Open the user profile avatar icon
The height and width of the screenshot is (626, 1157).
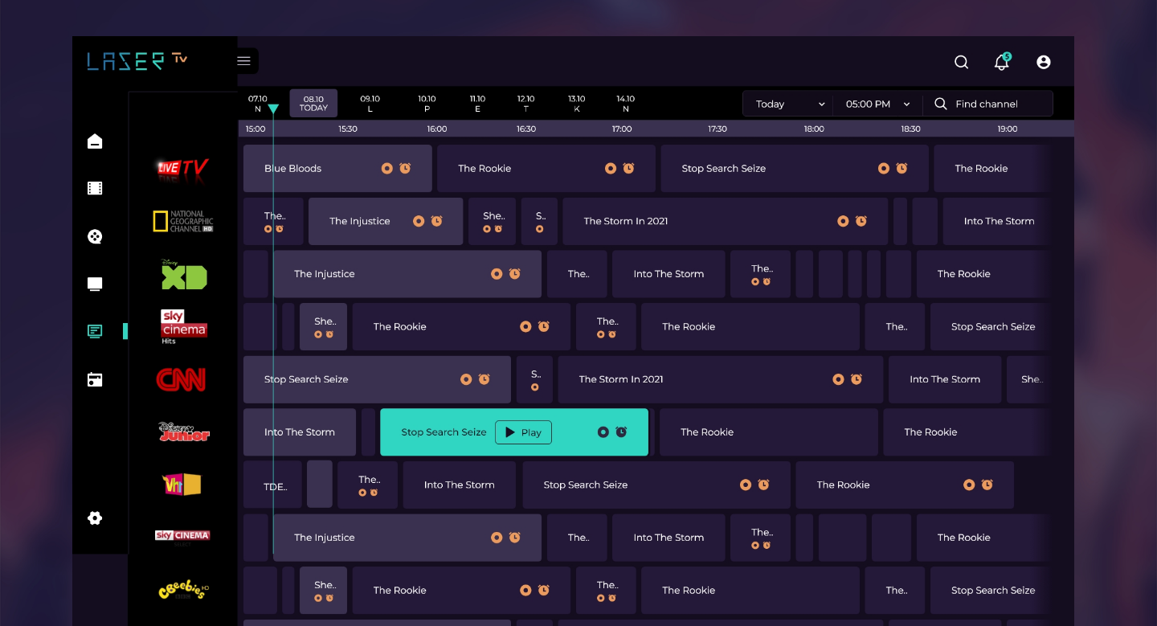[x=1044, y=62]
